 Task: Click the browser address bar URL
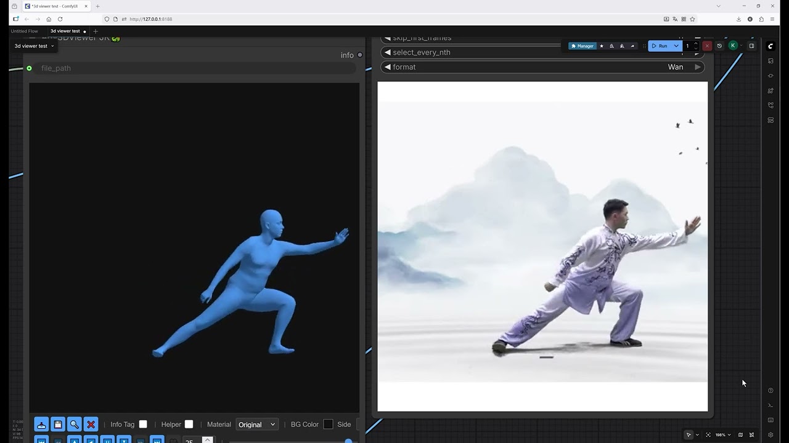[x=151, y=19]
